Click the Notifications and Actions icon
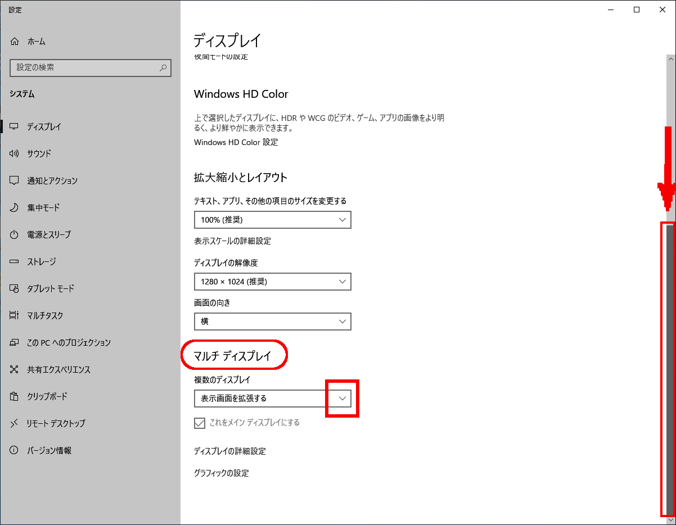The image size is (676, 525). [x=15, y=180]
